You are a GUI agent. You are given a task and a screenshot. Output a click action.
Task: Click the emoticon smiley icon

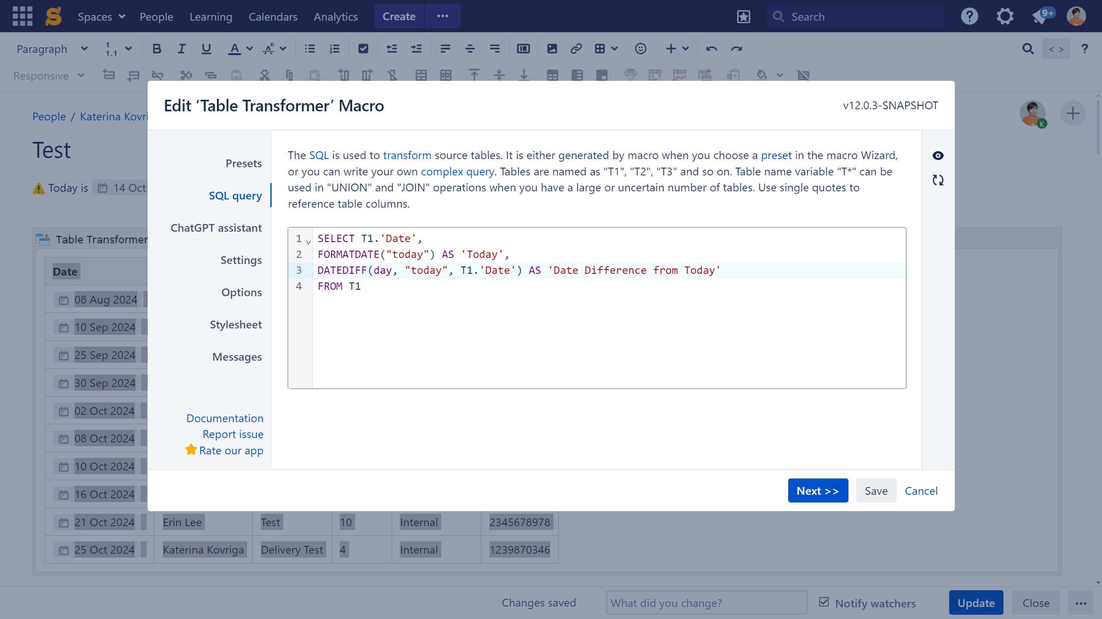pyautogui.click(x=641, y=49)
